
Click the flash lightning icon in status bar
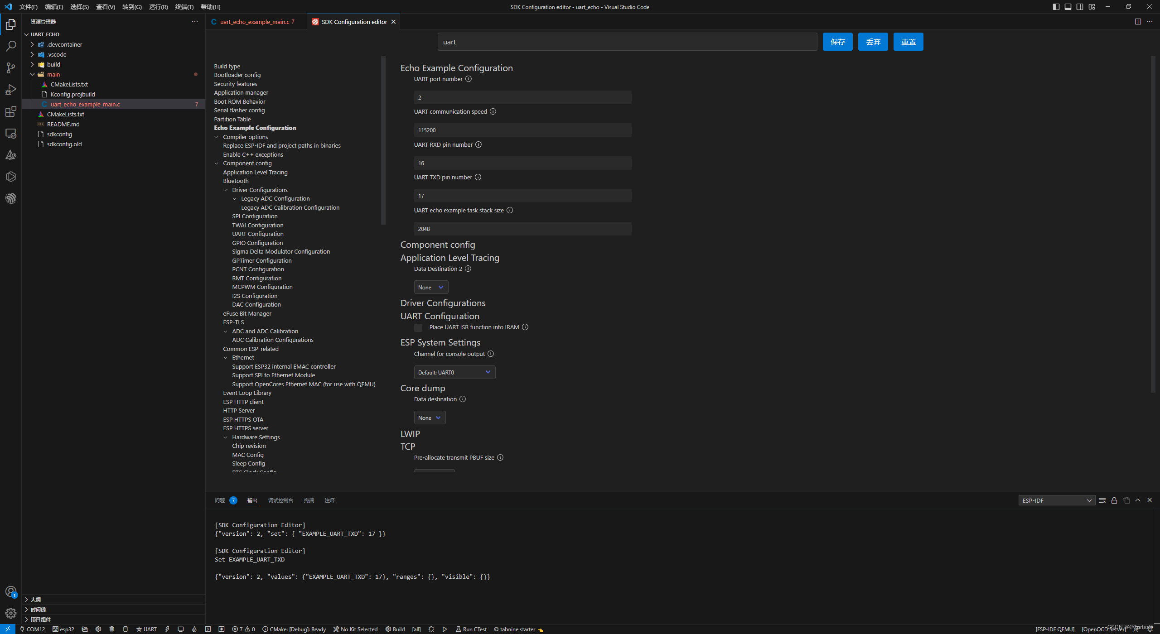point(167,629)
